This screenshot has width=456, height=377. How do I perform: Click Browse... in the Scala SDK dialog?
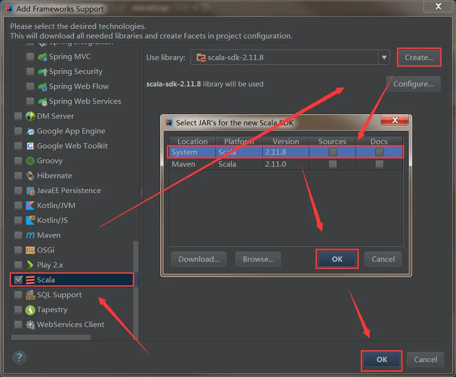point(258,259)
